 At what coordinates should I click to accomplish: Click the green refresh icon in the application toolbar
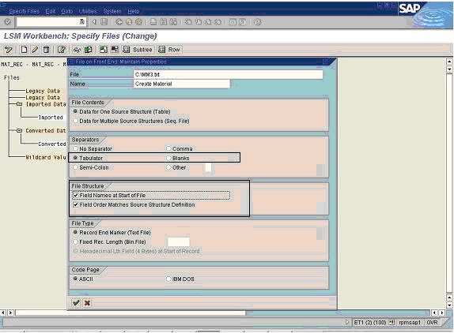point(88,50)
